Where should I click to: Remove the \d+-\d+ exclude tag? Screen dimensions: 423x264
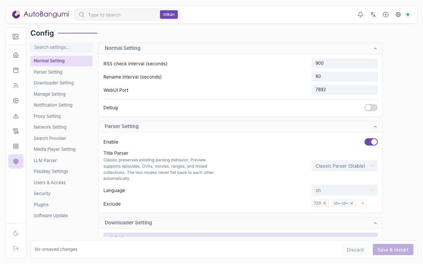tap(352, 203)
